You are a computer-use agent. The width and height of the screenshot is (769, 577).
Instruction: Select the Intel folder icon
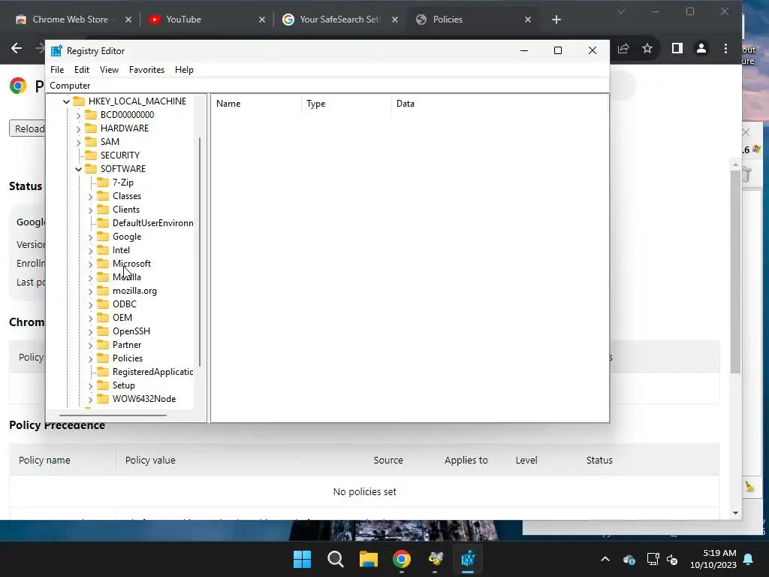102,249
